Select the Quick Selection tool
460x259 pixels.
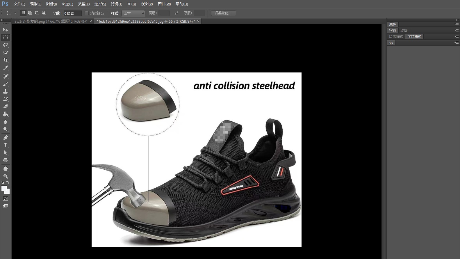point(6,53)
